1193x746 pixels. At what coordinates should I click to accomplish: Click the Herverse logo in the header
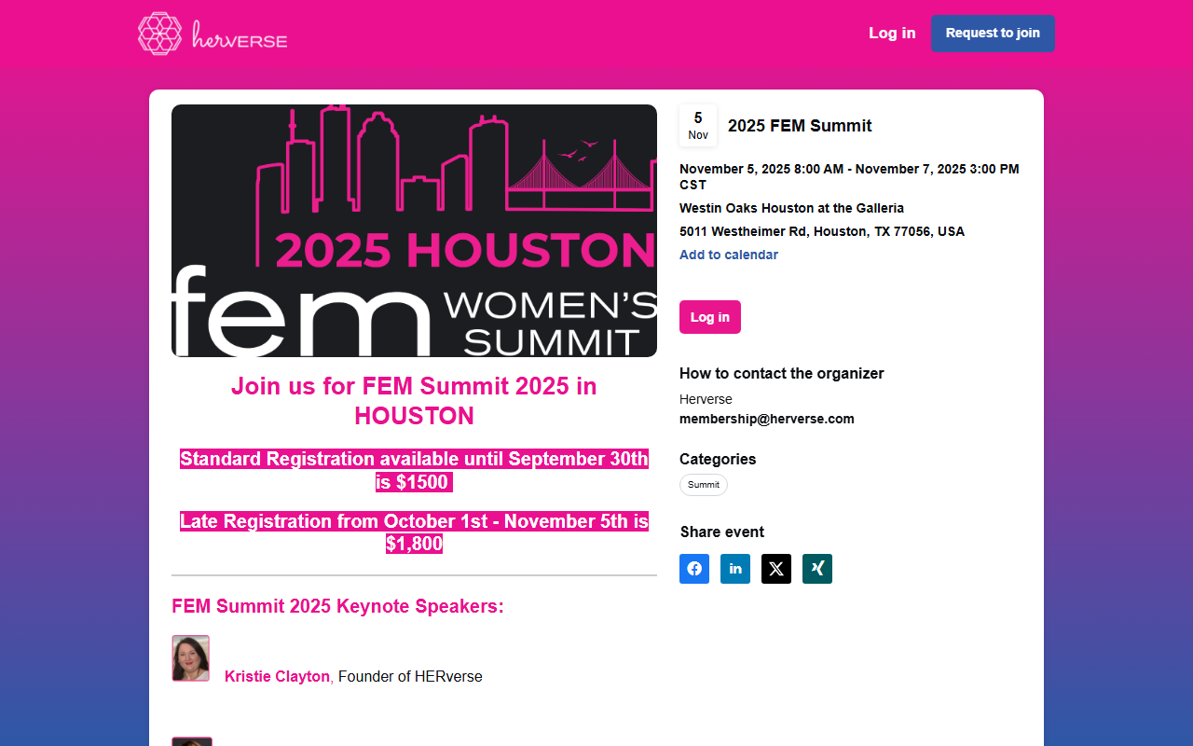pyautogui.click(x=213, y=34)
